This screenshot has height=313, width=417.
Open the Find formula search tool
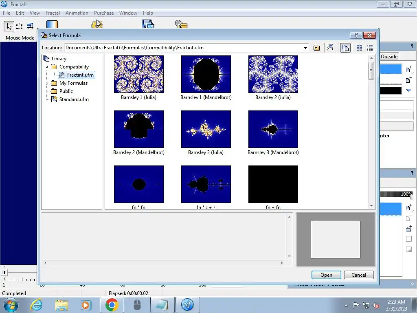tap(331, 48)
